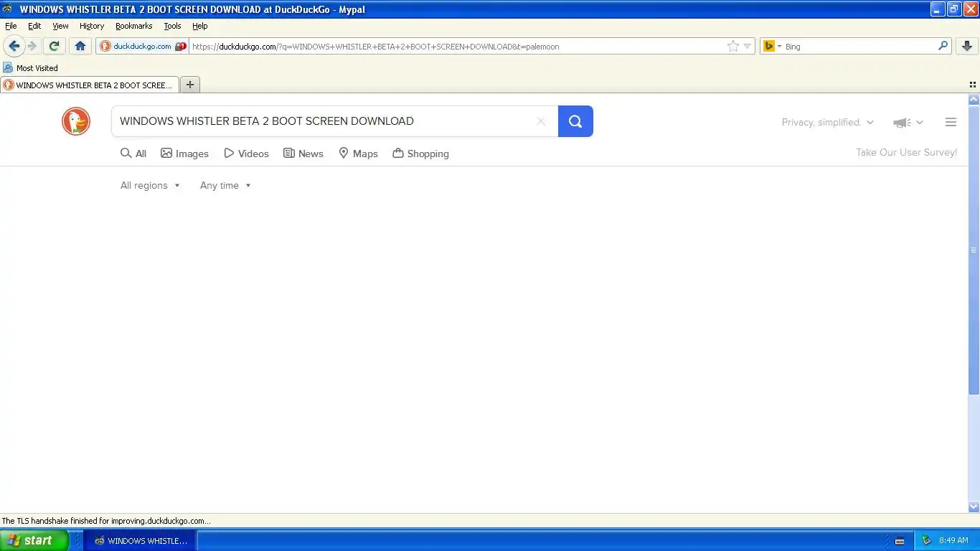
Task: Click the tray icon beside the clock
Action: point(926,540)
